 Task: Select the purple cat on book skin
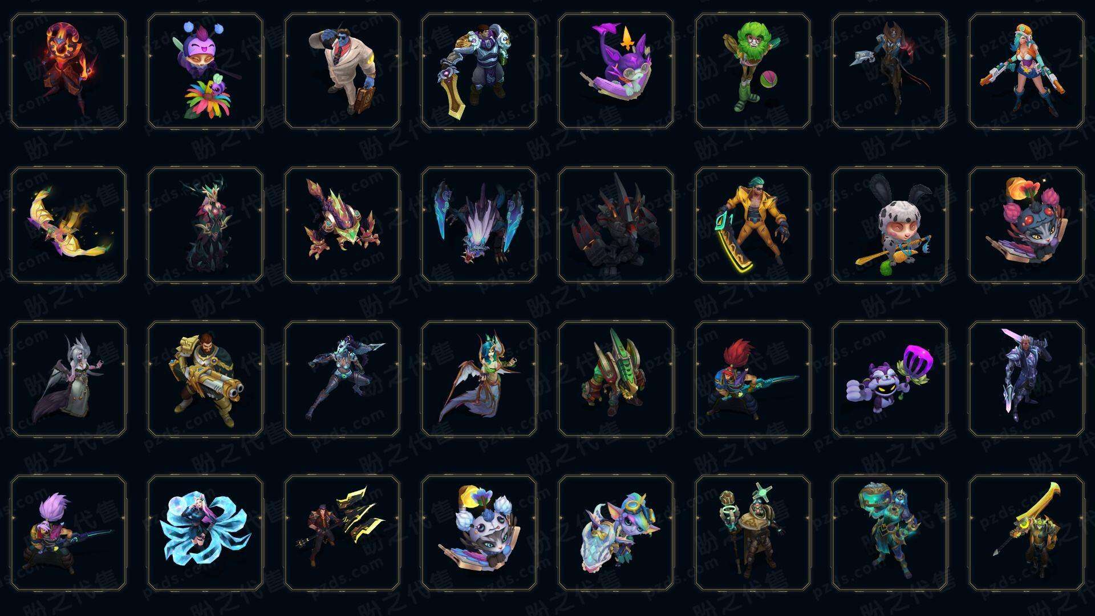pyautogui.click(x=616, y=71)
